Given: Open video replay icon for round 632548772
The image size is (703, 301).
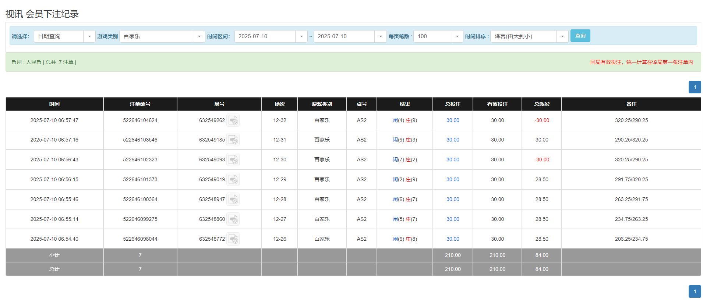Looking at the screenshot, I should point(233,239).
